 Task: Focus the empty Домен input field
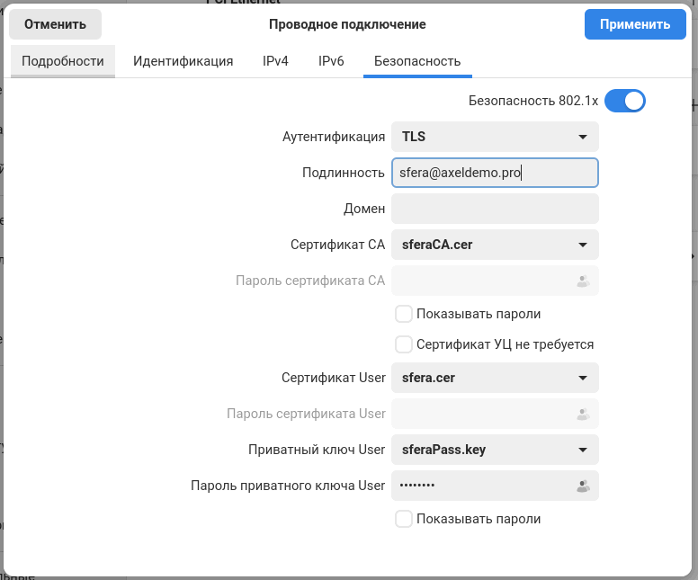(x=495, y=209)
